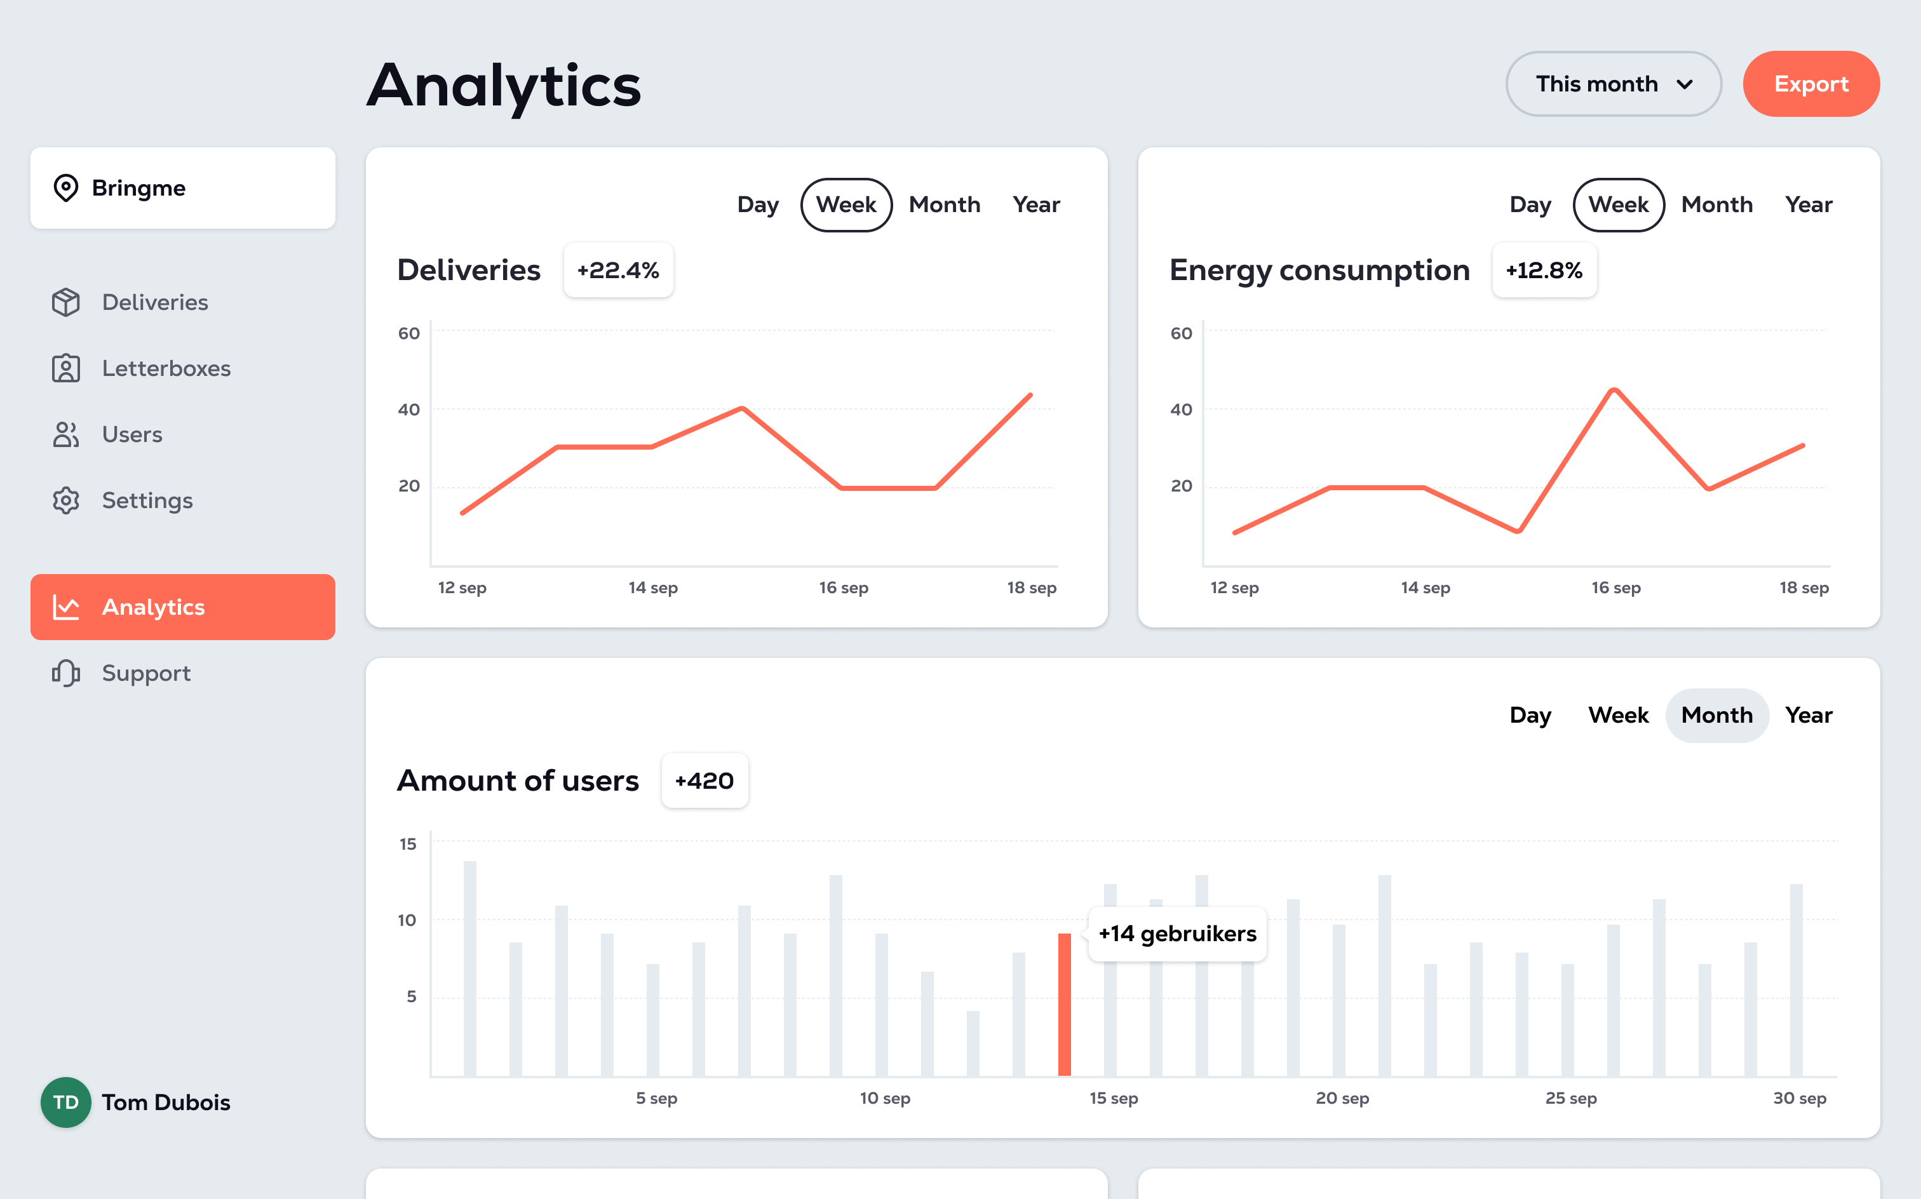Screen dimensions: 1921x1199
Task: Switch Amount of users chart to Week
Action: pos(1619,715)
